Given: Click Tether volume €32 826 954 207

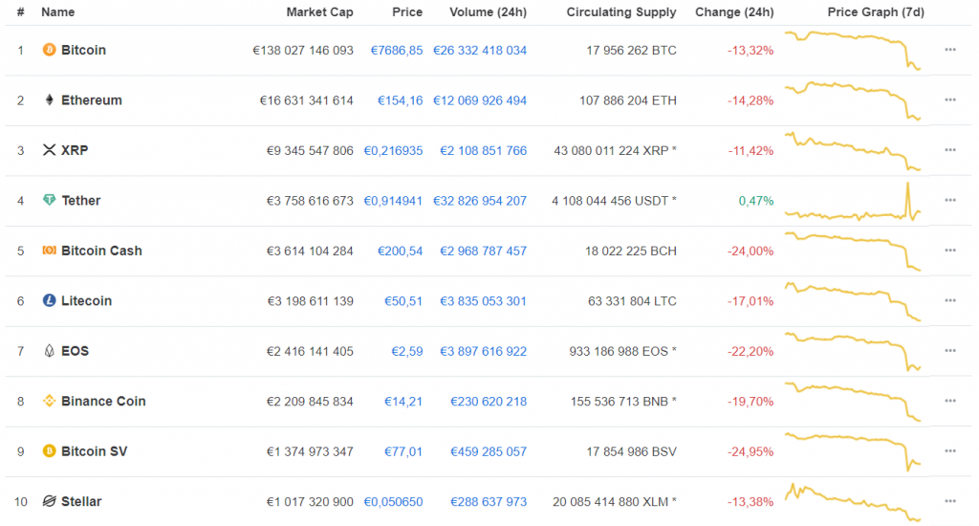Looking at the screenshot, I should coord(480,201).
